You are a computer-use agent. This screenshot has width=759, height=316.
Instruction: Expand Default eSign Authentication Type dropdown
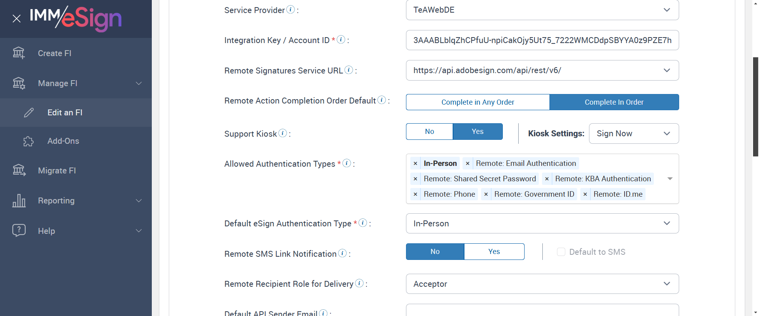click(542, 224)
